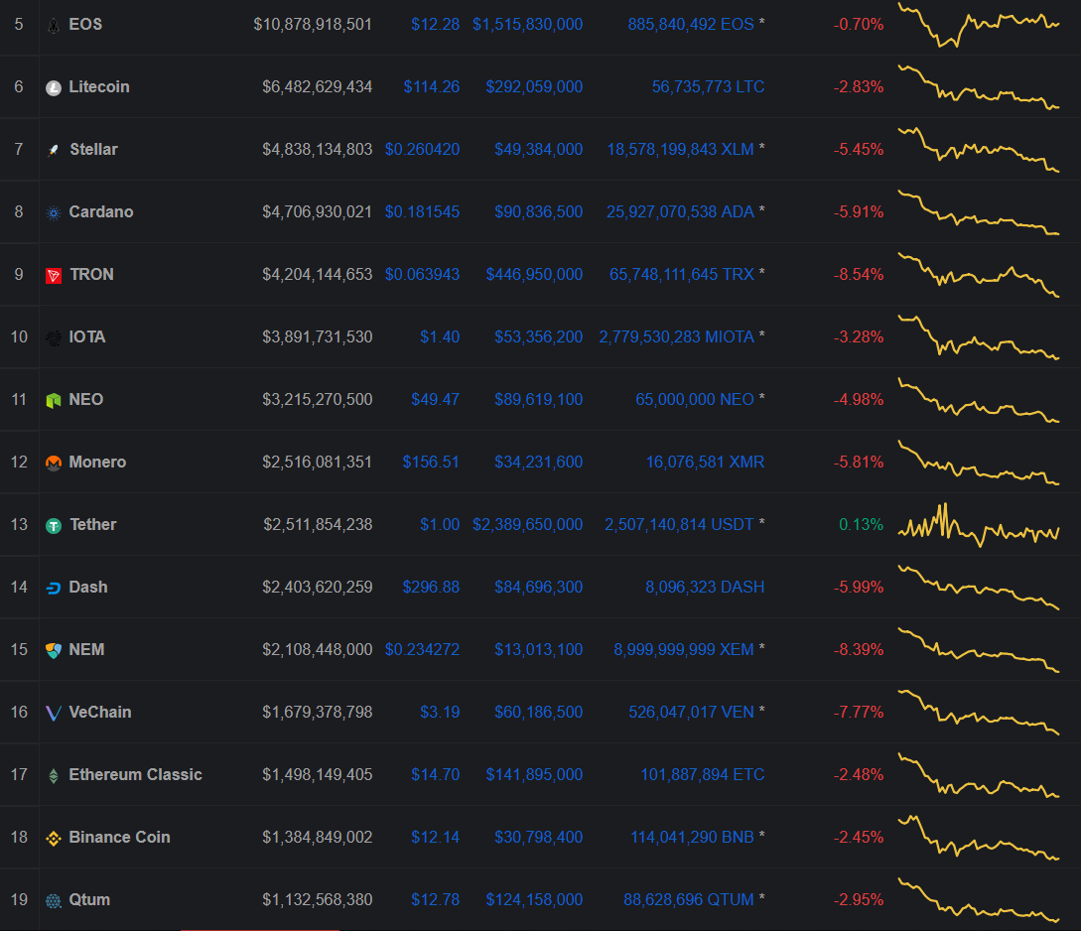Open the Monero name link
The height and width of the screenshot is (931, 1081).
[97, 462]
